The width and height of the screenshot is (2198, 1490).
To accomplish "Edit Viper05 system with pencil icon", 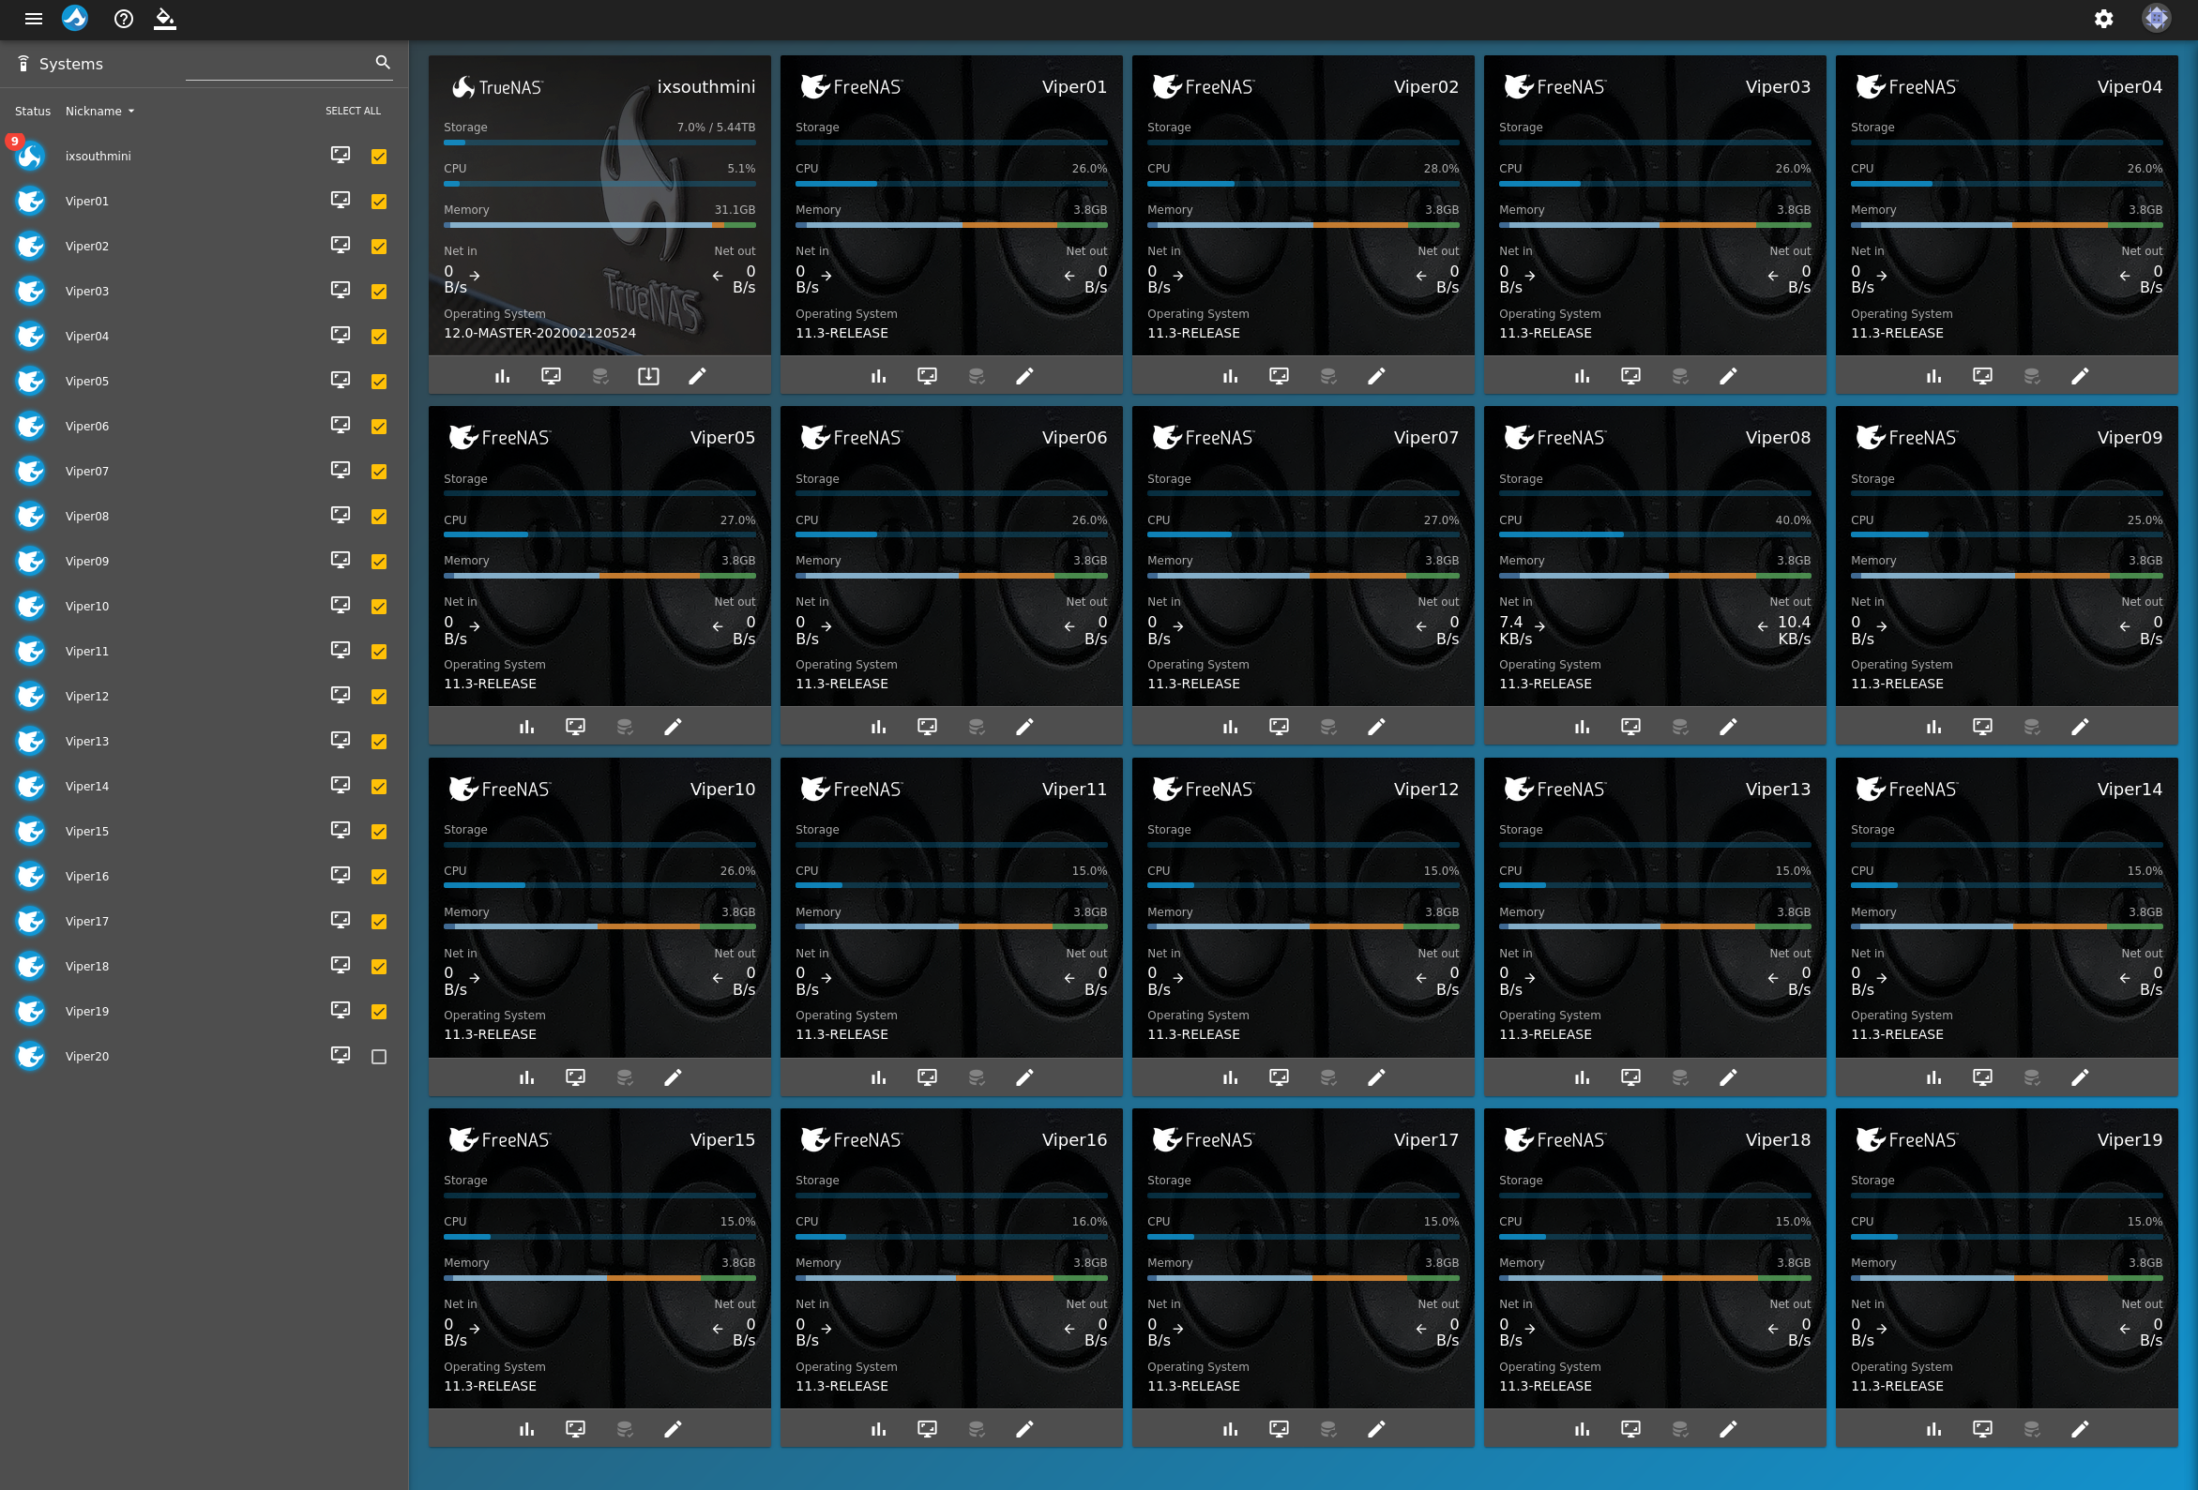I will (674, 727).
